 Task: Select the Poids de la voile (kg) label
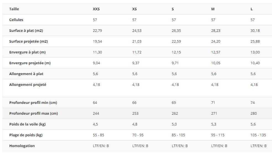point(27,124)
